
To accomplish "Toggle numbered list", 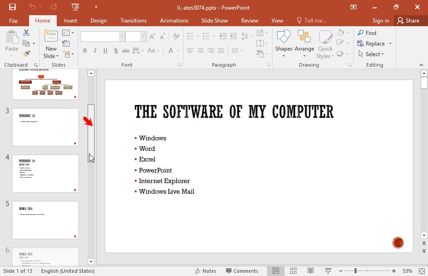I will (x=206, y=36).
